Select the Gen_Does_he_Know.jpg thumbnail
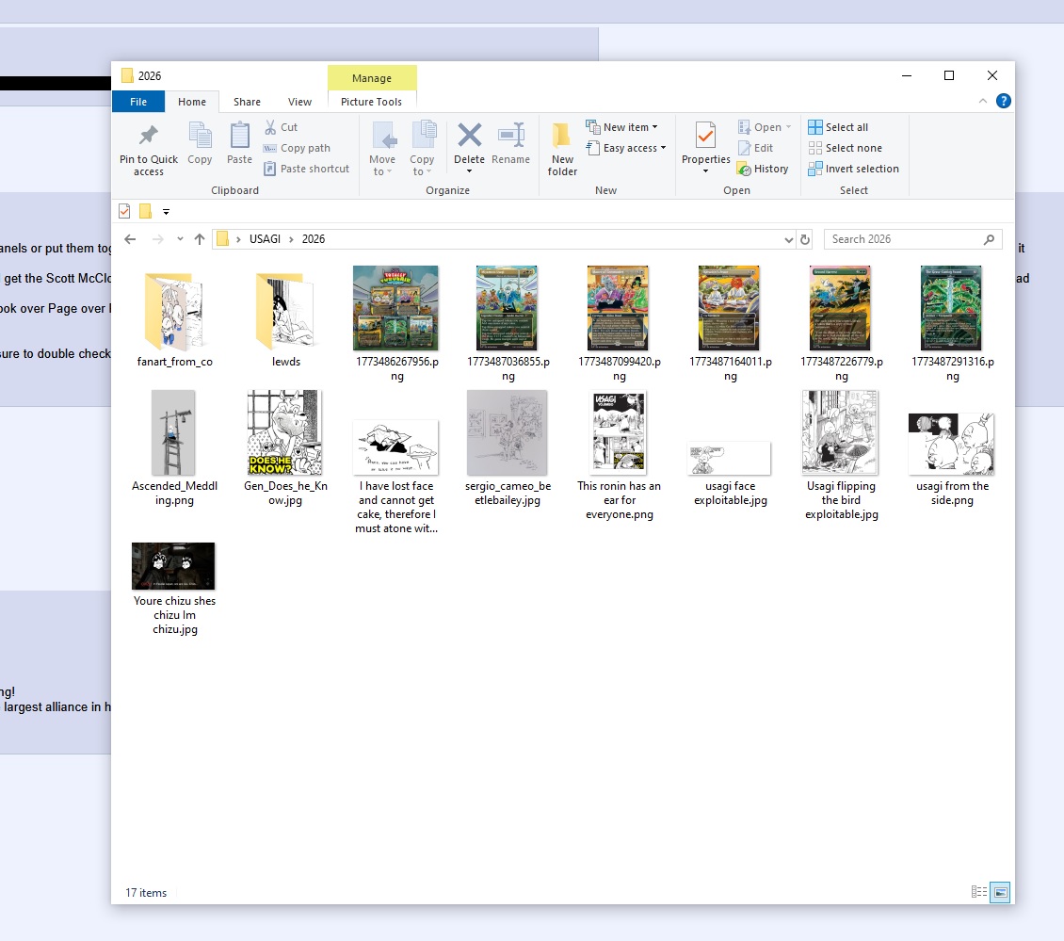1064x941 pixels. click(x=285, y=433)
